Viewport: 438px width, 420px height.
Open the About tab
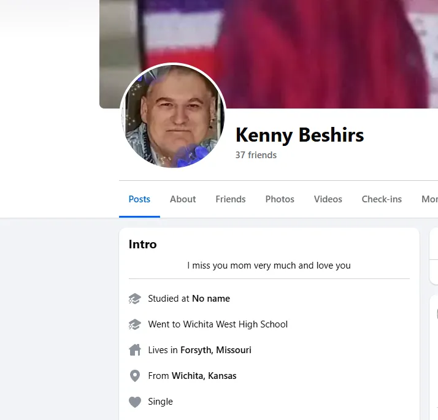coord(183,199)
